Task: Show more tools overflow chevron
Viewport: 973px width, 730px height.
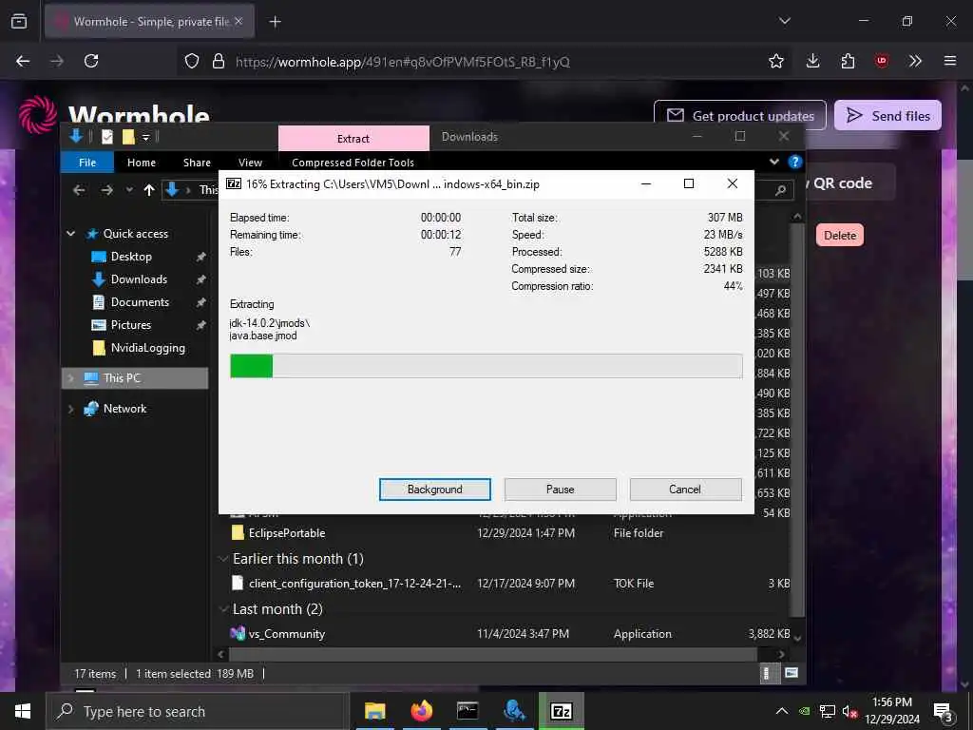Action: pyautogui.click(x=915, y=61)
